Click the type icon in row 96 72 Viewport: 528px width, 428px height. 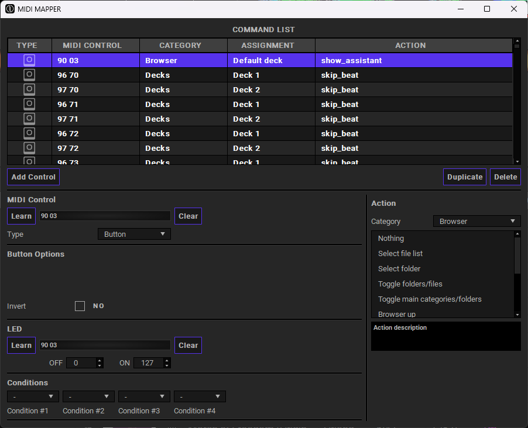point(29,133)
